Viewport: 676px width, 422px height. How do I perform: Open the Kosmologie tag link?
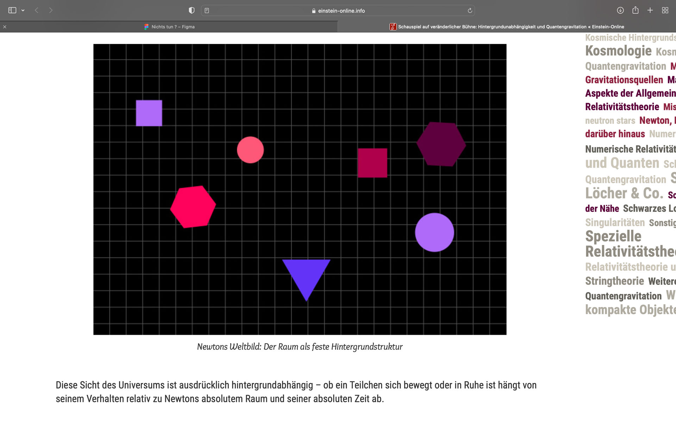pyautogui.click(x=618, y=51)
